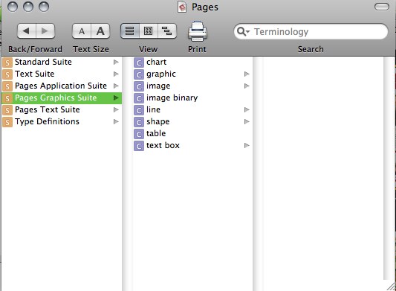
Task: Open the shape class entry
Action: click(192, 121)
